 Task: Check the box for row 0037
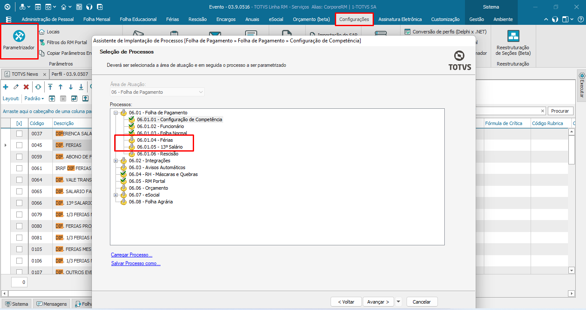tap(19, 134)
